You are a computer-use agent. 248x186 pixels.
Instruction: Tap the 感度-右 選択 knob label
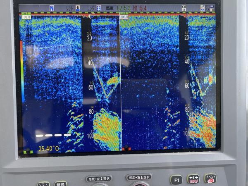tap(139, 177)
